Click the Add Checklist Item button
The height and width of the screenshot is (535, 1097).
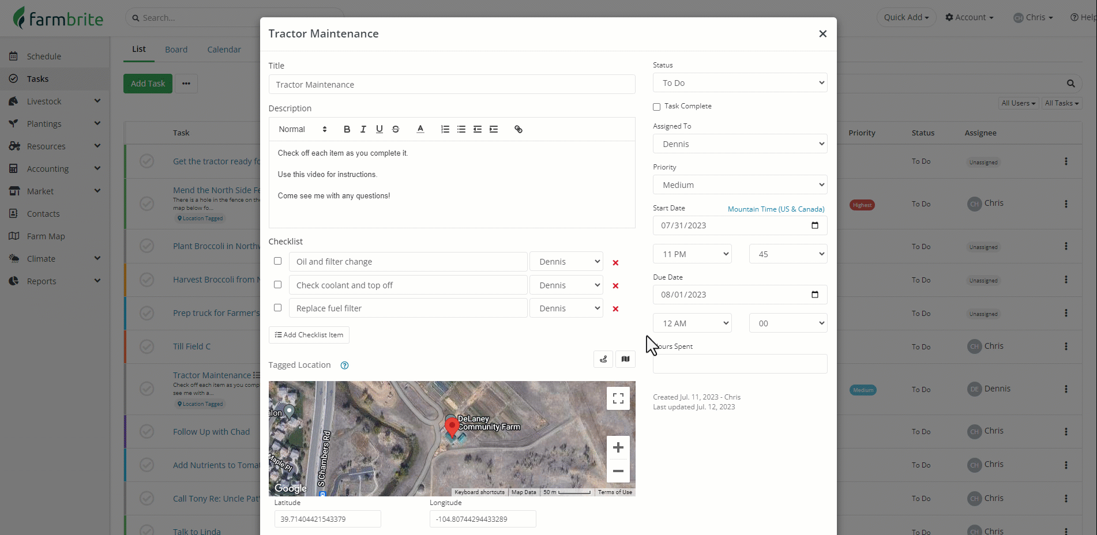click(309, 335)
